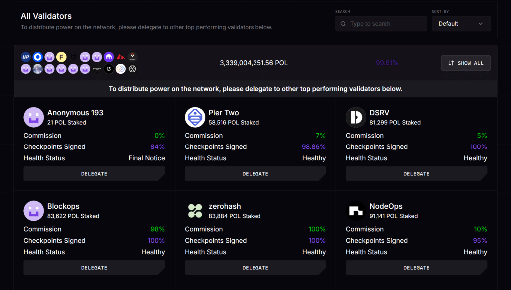Click the NodeOps validator name
The image size is (511, 290).
(x=386, y=206)
